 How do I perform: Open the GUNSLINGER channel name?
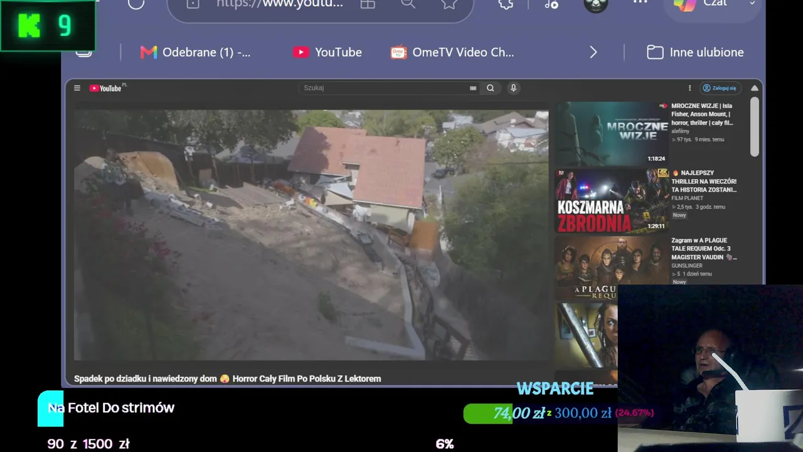click(x=688, y=266)
